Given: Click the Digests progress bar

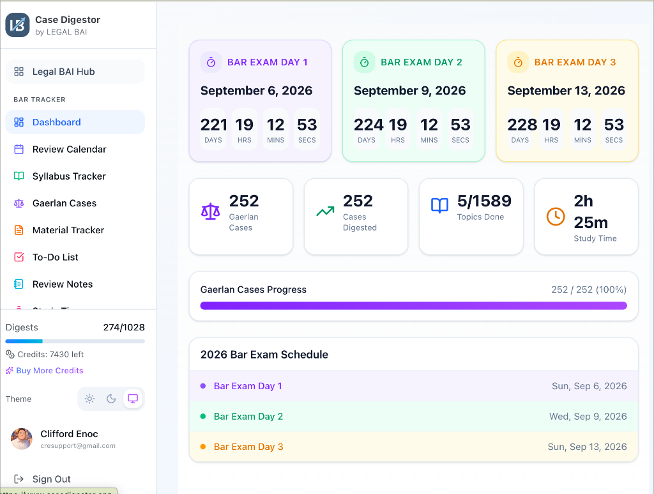Looking at the screenshot, I should tap(75, 341).
